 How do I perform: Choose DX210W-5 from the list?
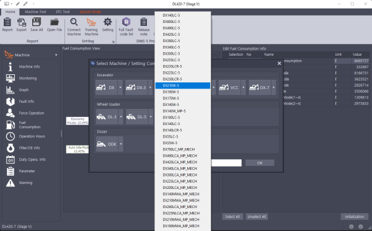(x=183, y=85)
